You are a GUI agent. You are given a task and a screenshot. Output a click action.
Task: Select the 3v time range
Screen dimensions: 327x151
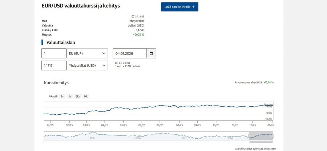click(x=62, y=97)
